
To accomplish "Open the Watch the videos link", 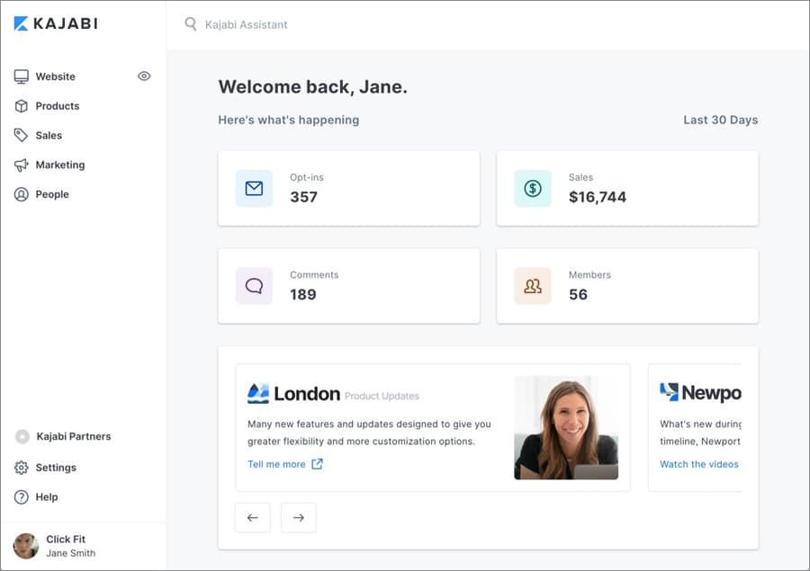I will (x=699, y=464).
